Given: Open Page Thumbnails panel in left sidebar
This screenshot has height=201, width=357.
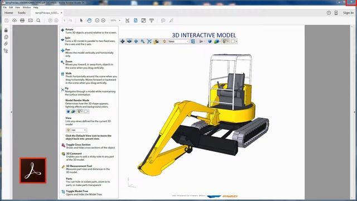Looking at the screenshot, I should [x=6, y=37].
